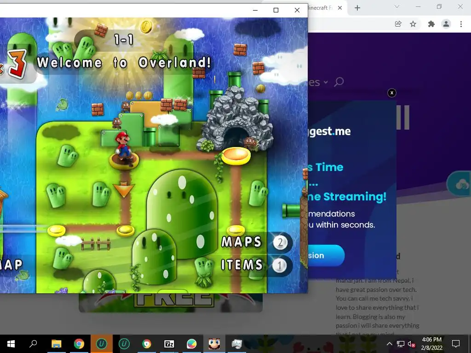Open taskbar search magnifier
The height and width of the screenshot is (353, 471).
coord(33,344)
